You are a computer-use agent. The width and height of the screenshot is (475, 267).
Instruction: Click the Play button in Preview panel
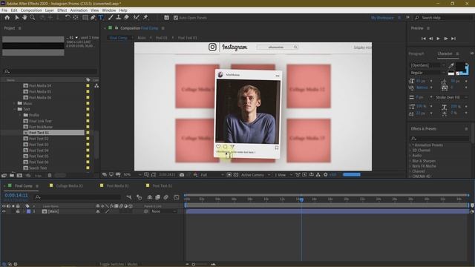(x=438, y=39)
